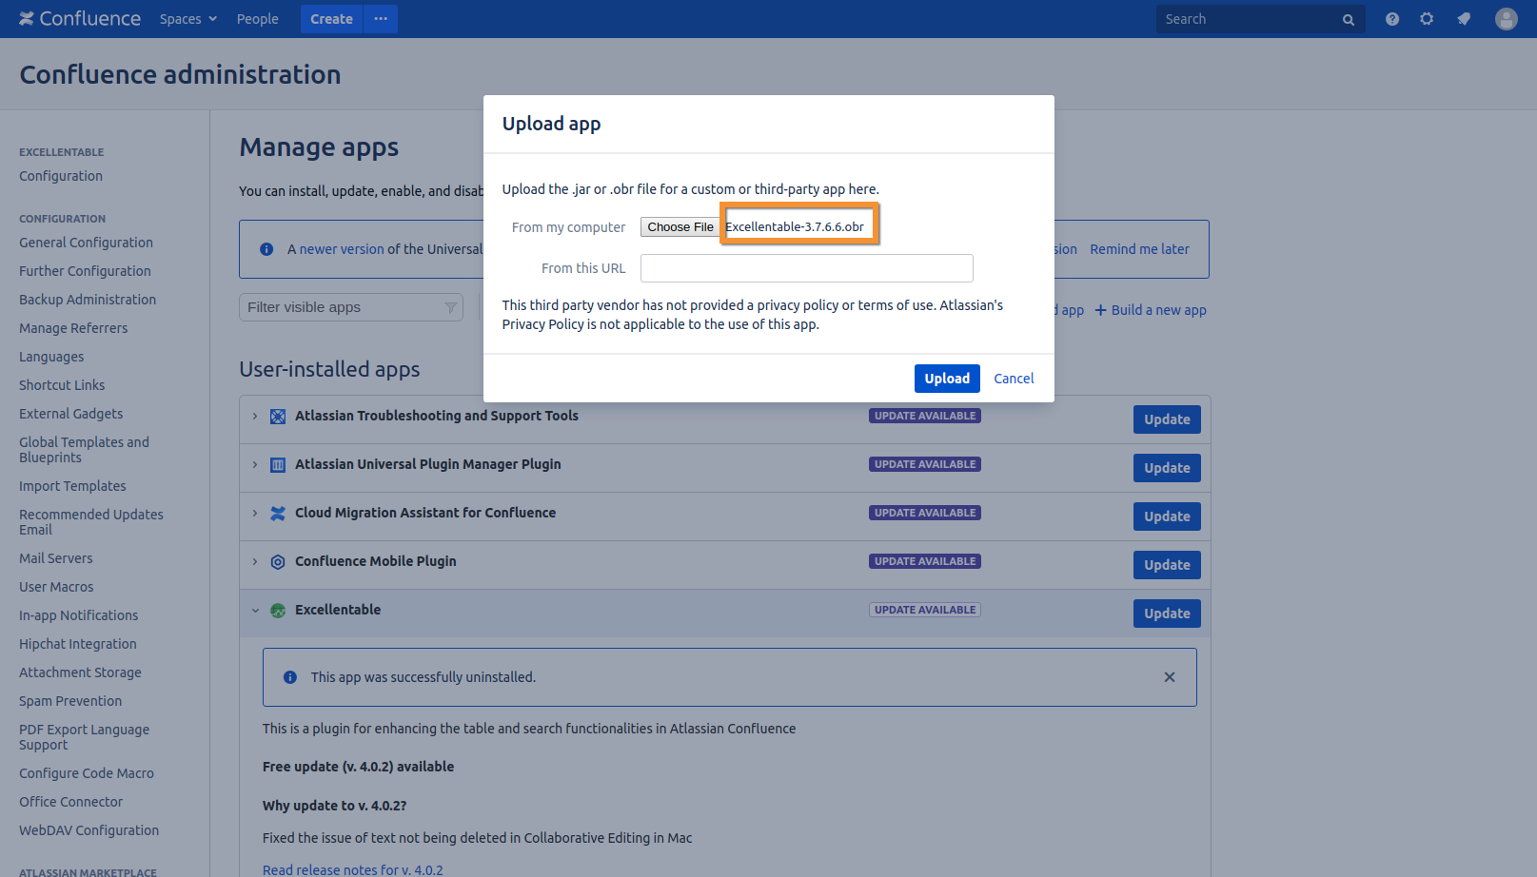Expand the Atlassian Universal Plugin Manager row

(x=255, y=465)
